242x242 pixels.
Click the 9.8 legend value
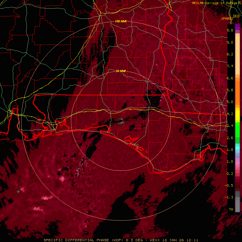(230, 30)
